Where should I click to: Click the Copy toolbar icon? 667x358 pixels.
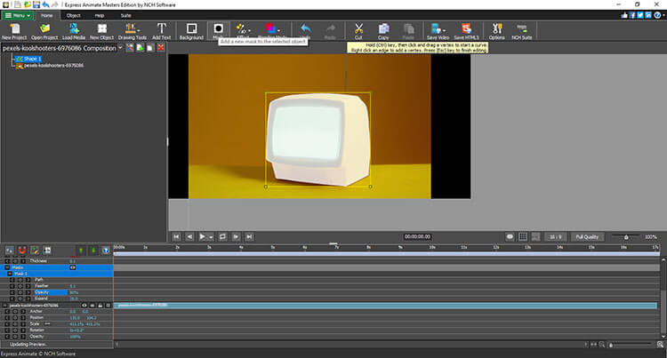(x=383, y=31)
